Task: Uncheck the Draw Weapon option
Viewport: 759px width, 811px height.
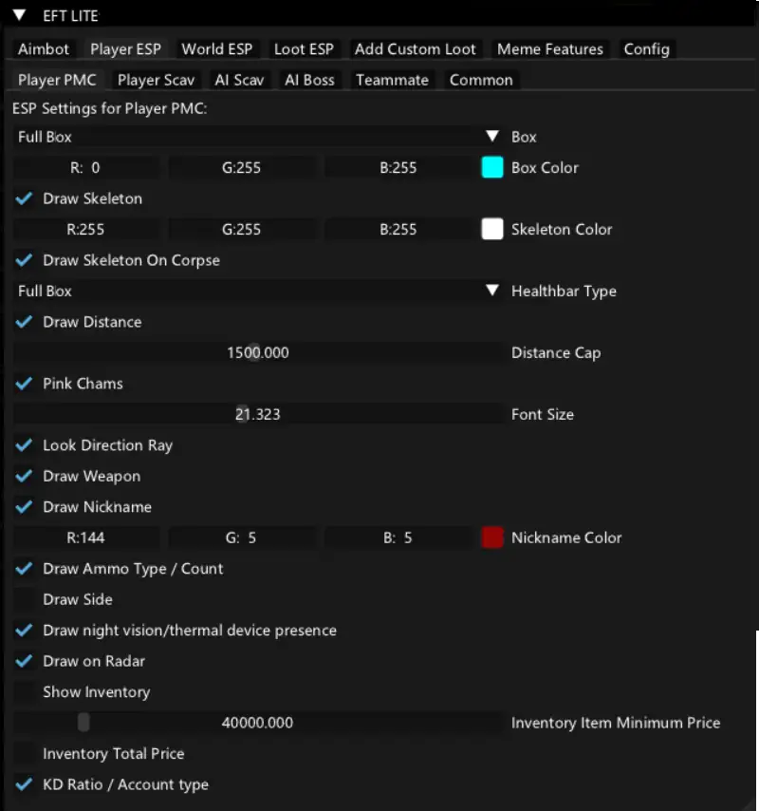Action: coord(25,476)
